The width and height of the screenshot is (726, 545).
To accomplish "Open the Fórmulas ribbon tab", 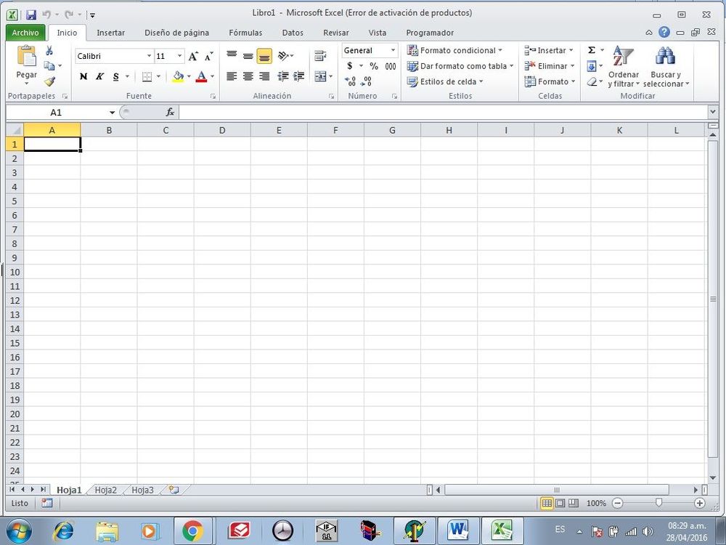I will pos(245,33).
